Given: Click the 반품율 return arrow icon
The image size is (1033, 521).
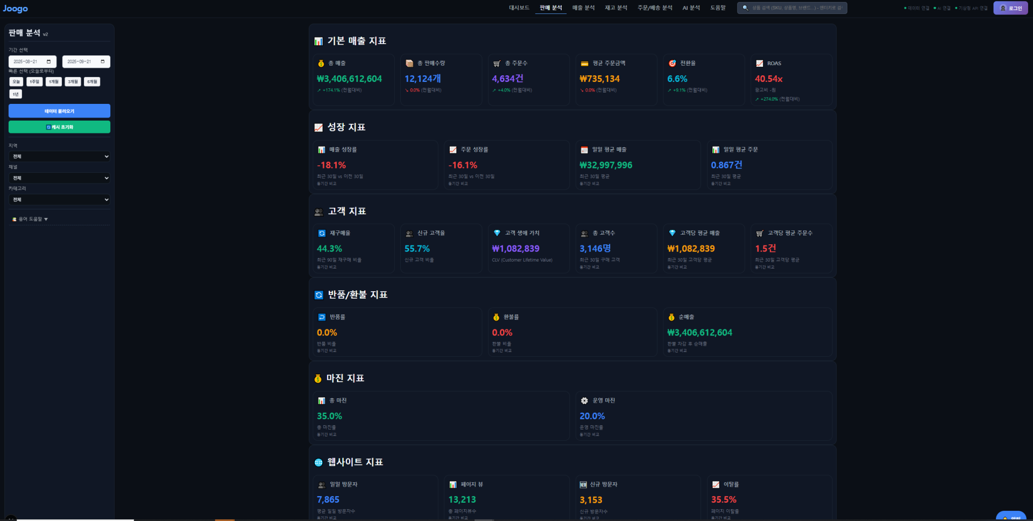Looking at the screenshot, I should 322,317.
